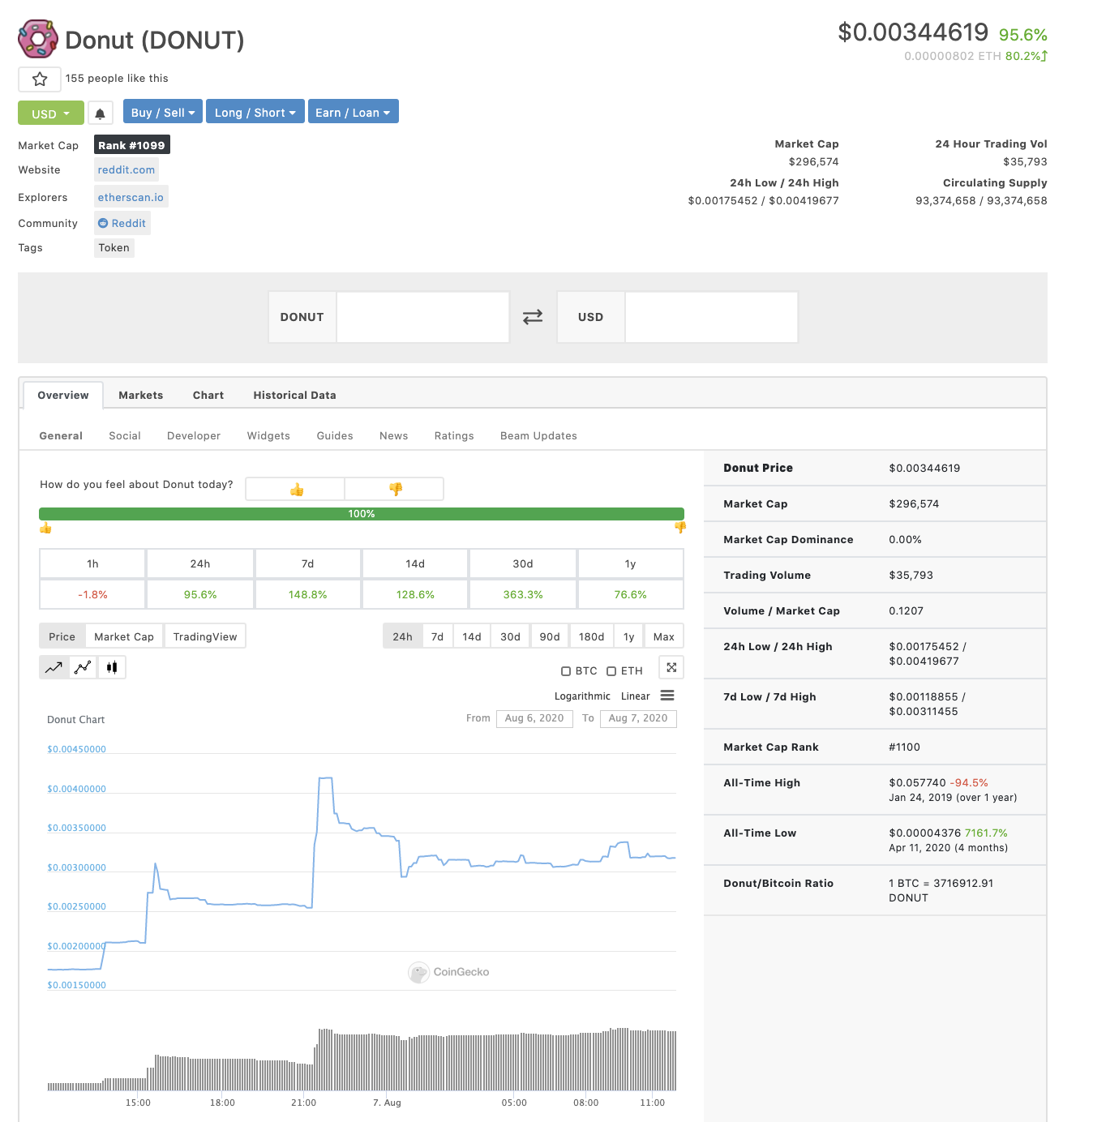Open the Guides sub-tab
The image size is (1093, 1122).
click(x=335, y=435)
